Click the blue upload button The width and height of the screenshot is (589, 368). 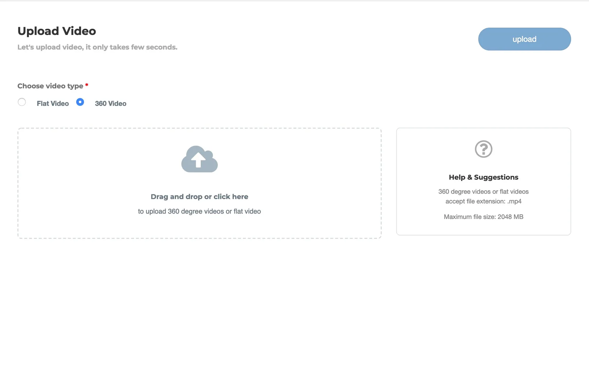point(524,39)
